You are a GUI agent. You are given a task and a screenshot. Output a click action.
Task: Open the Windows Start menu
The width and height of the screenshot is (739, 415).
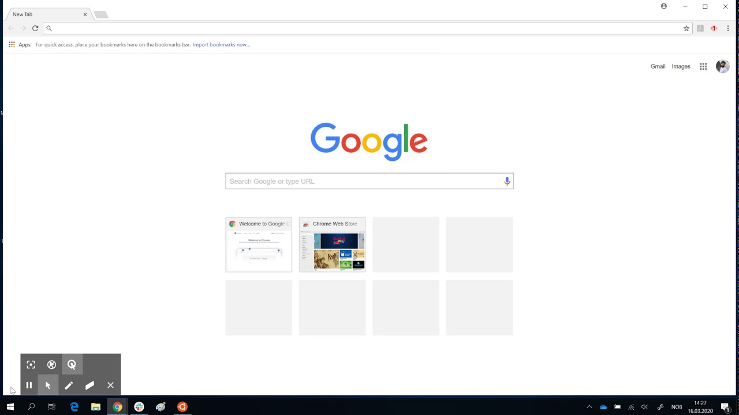click(x=10, y=407)
